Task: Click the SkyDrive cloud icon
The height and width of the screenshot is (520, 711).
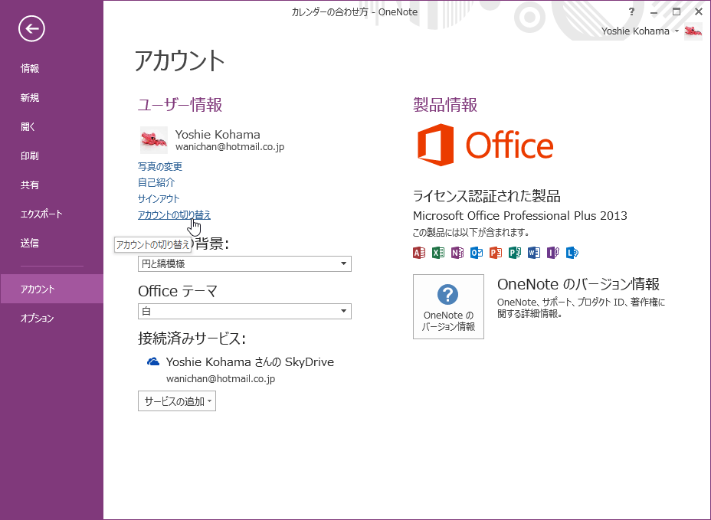Action: point(153,361)
